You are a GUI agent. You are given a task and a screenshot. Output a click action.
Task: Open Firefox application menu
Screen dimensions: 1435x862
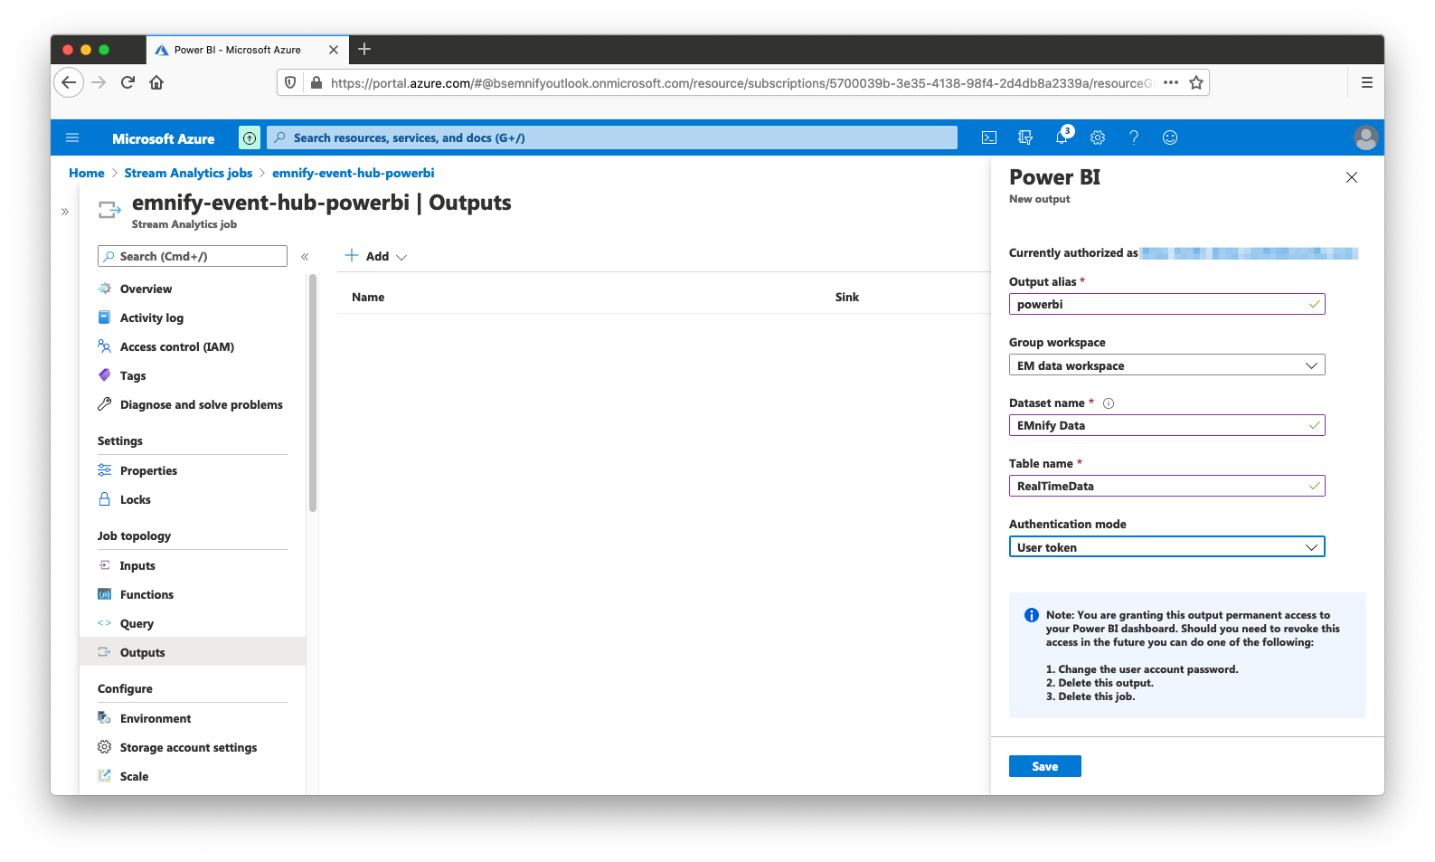(1367, 82)
